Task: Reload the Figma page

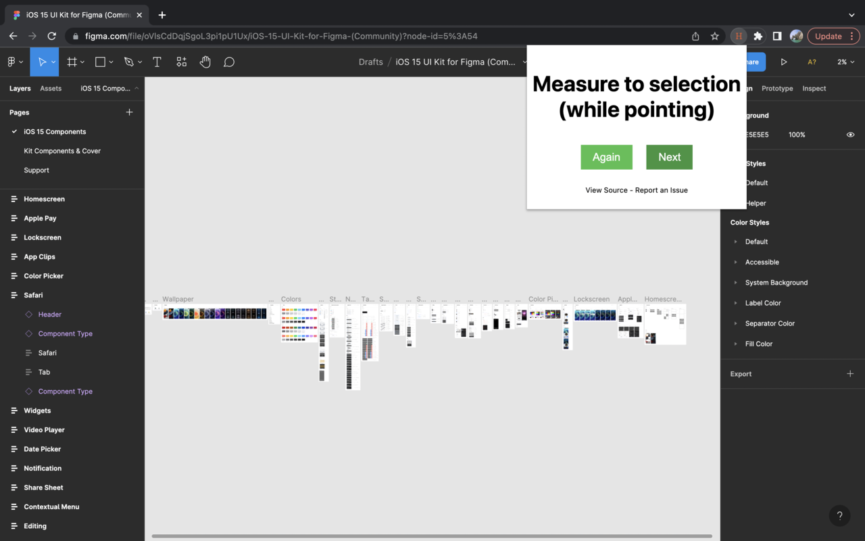Action: [51, 36]
